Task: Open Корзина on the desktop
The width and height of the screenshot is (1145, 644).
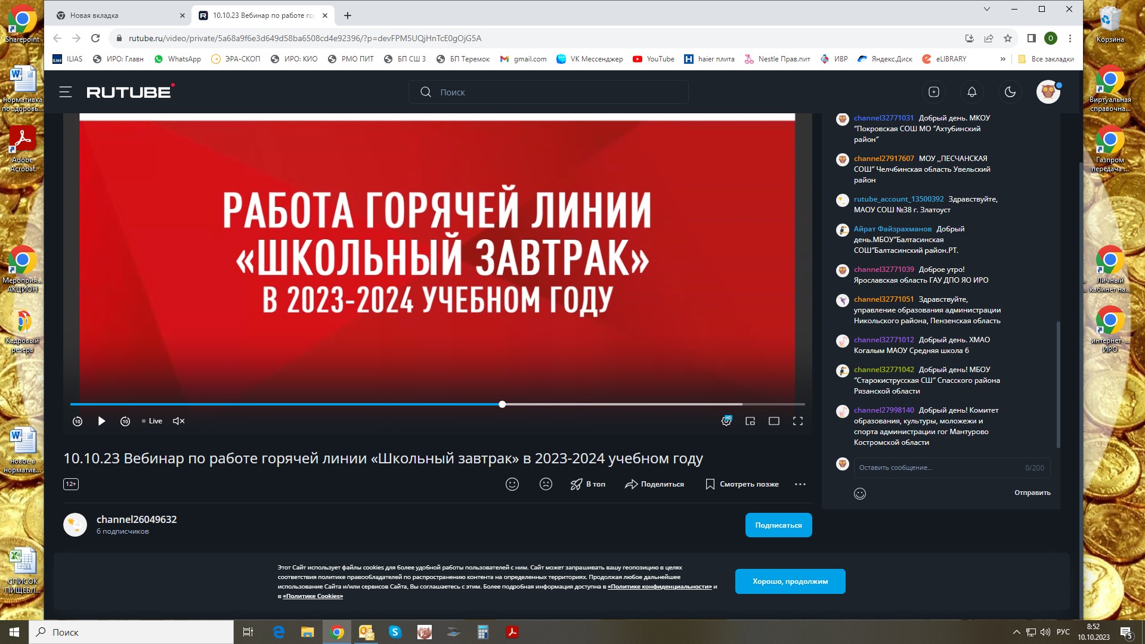Action: tap(1110, 25)
